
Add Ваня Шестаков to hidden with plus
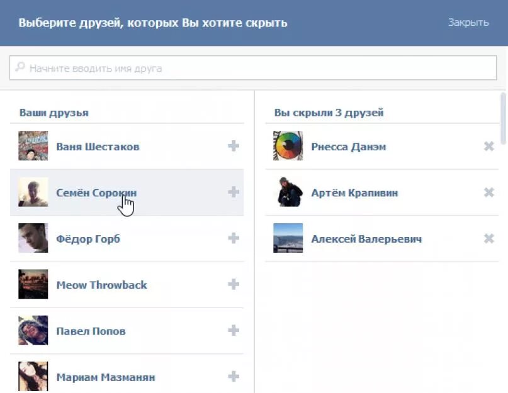coord(234,146)
